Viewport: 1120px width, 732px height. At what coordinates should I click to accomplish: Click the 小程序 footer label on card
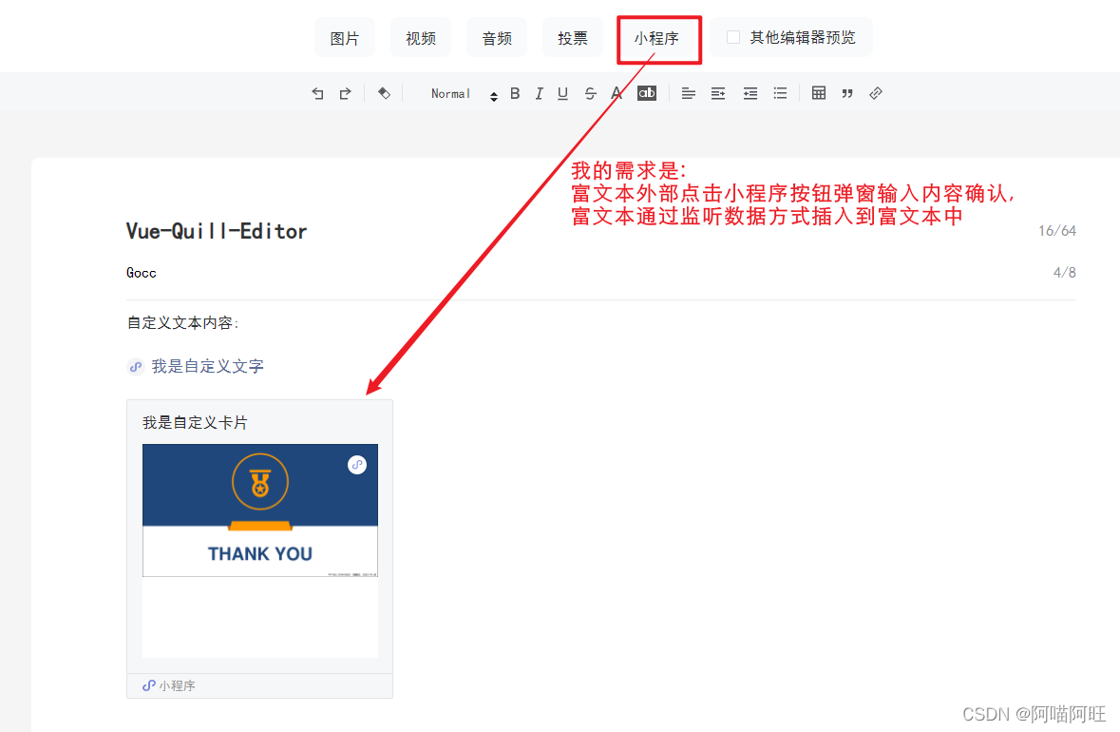(177, 685)
